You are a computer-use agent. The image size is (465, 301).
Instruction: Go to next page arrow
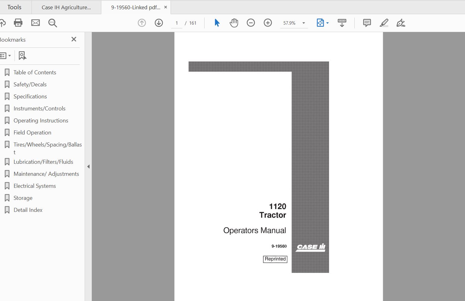[x=159, y=23]
